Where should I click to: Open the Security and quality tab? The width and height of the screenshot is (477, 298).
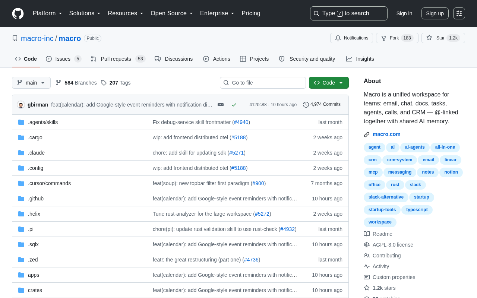[x=307, y=59]
